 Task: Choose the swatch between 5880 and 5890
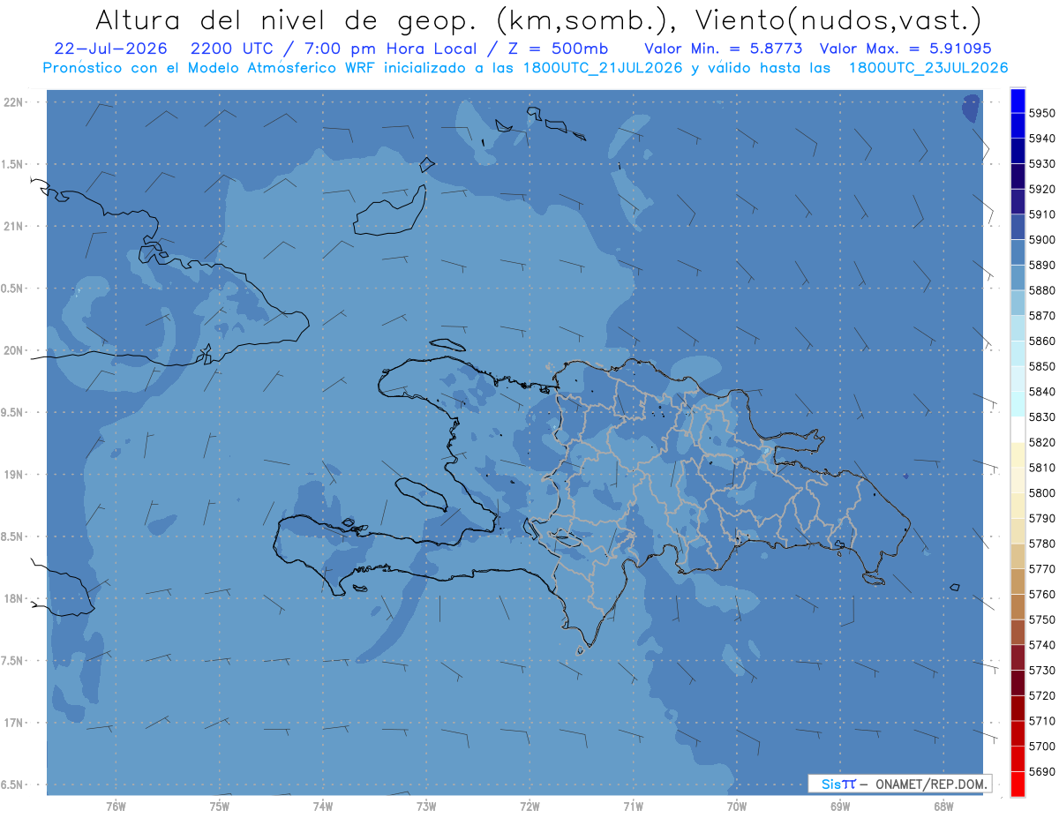(1018, 278)
